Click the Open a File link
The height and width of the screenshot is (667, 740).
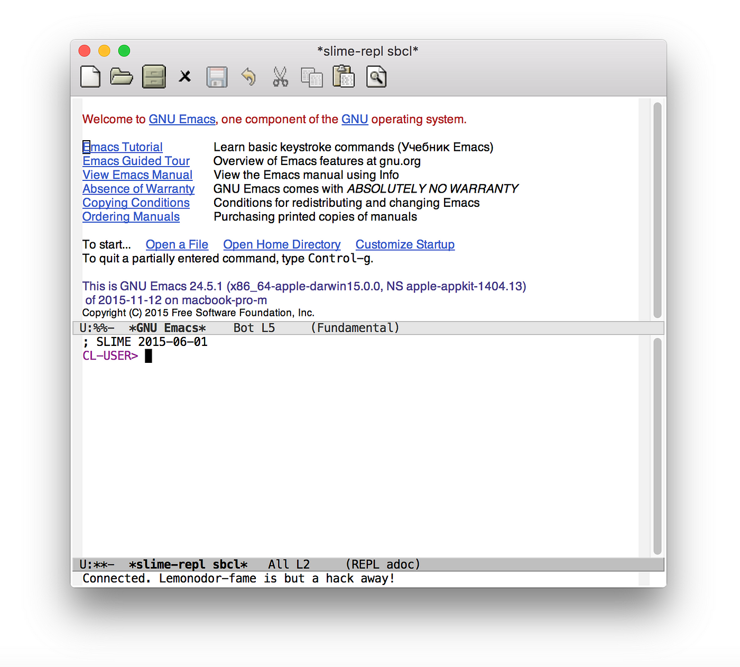coord(177,244)
